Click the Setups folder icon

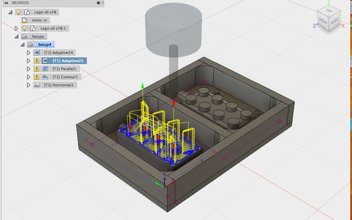24,36
